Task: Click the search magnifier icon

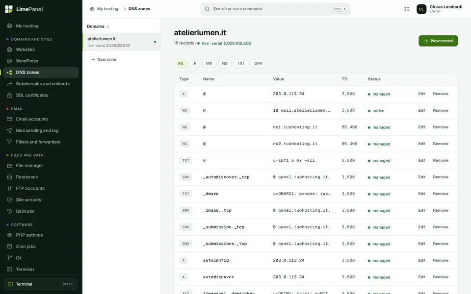Action: [207, 9]
